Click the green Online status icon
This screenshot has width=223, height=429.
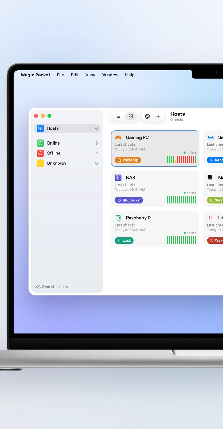coord(40,143)
